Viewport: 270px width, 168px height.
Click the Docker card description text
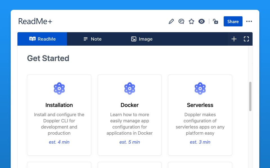pos(130,124)
